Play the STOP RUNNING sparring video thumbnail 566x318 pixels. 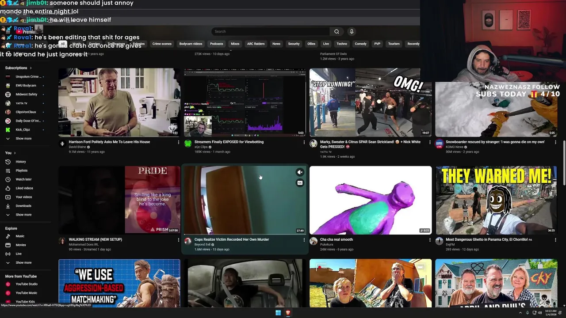(x=371, y=102)
